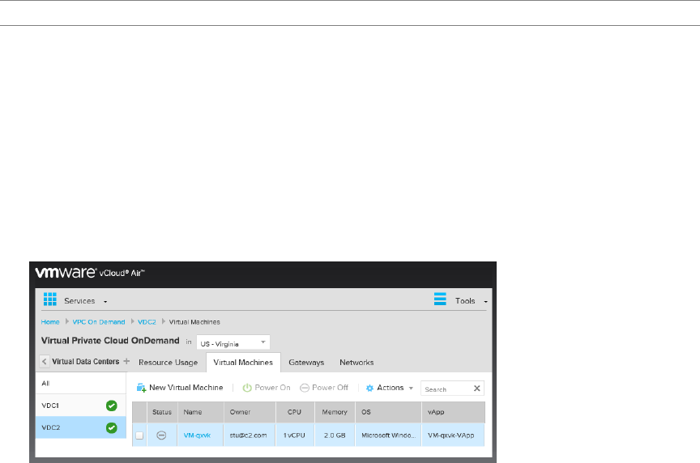Screen dimensions: 700x463
Task: Click the Power Off icon
Action: point(305,388)
